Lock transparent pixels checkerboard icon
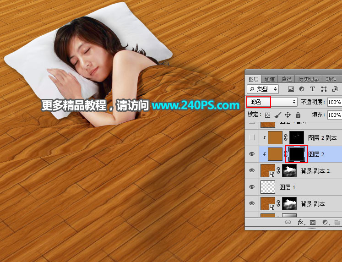 268,115
